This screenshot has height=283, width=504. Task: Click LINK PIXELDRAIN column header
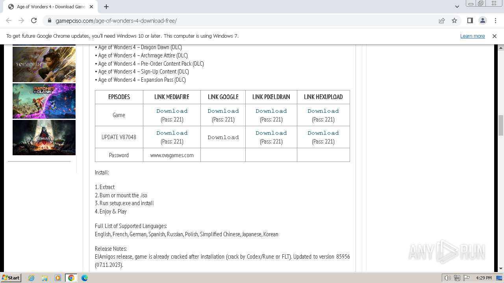(271, 97)
